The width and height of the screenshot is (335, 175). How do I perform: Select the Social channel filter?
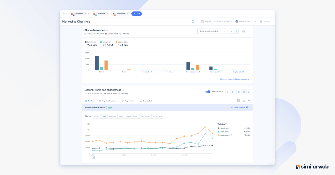pos(121,116)
